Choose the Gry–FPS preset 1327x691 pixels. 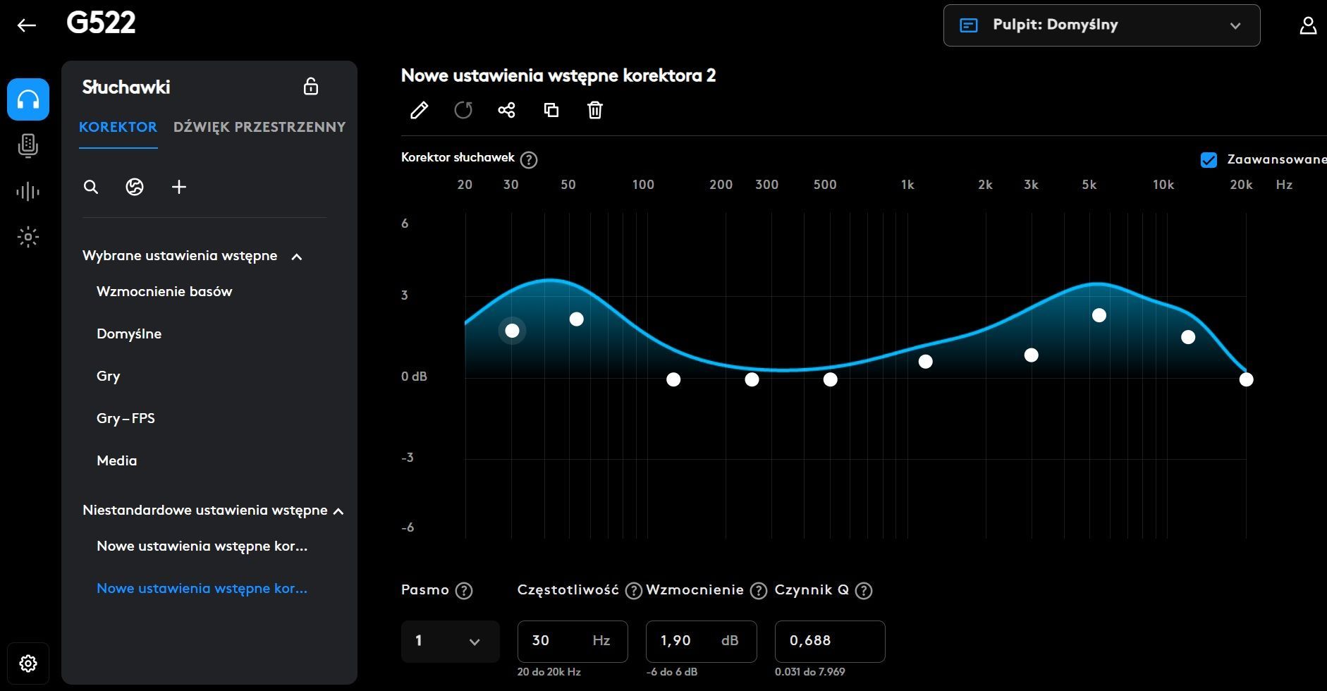126,418
